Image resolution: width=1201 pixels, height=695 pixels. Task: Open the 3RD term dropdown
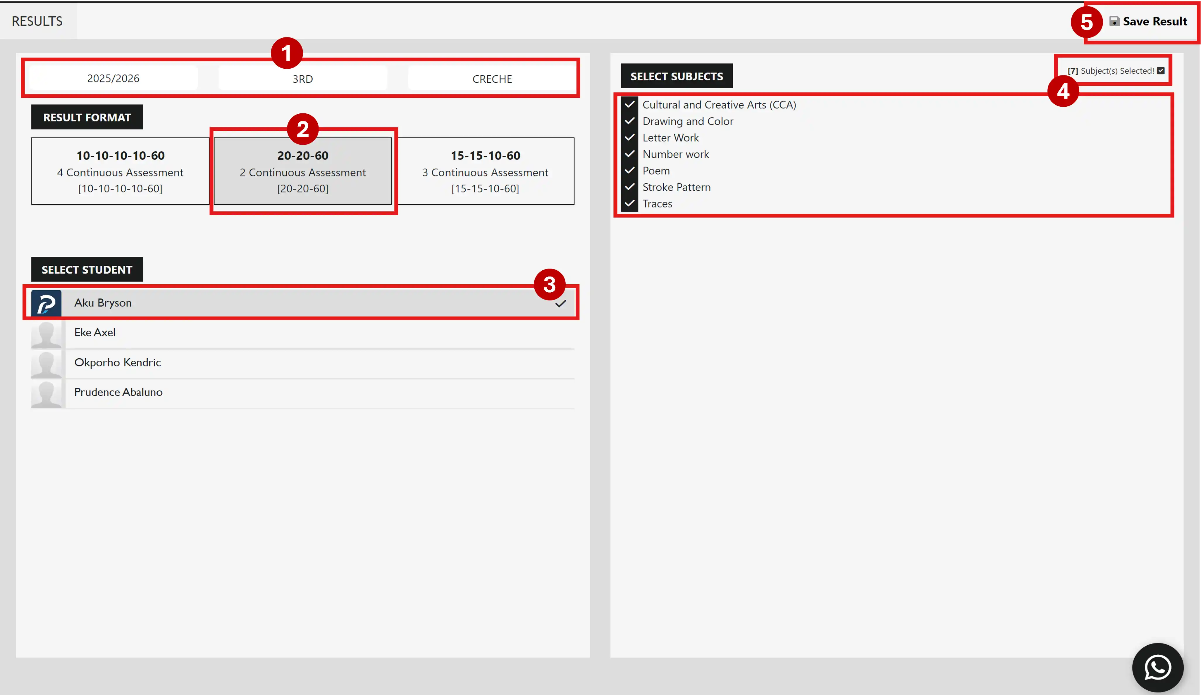tap(303, 79)
